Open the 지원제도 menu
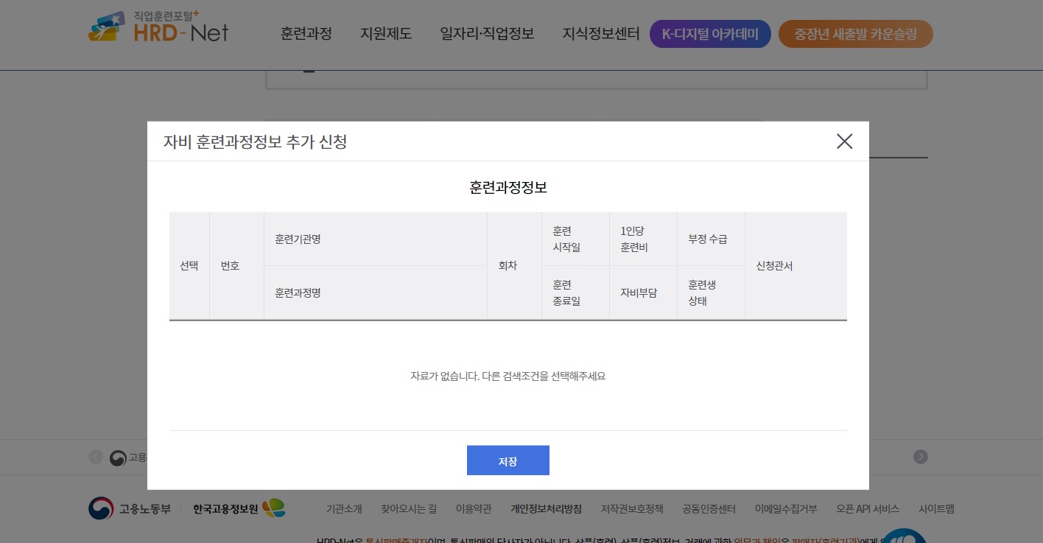The width and height of the screenshot is (1043, 543). pos(386,34)
